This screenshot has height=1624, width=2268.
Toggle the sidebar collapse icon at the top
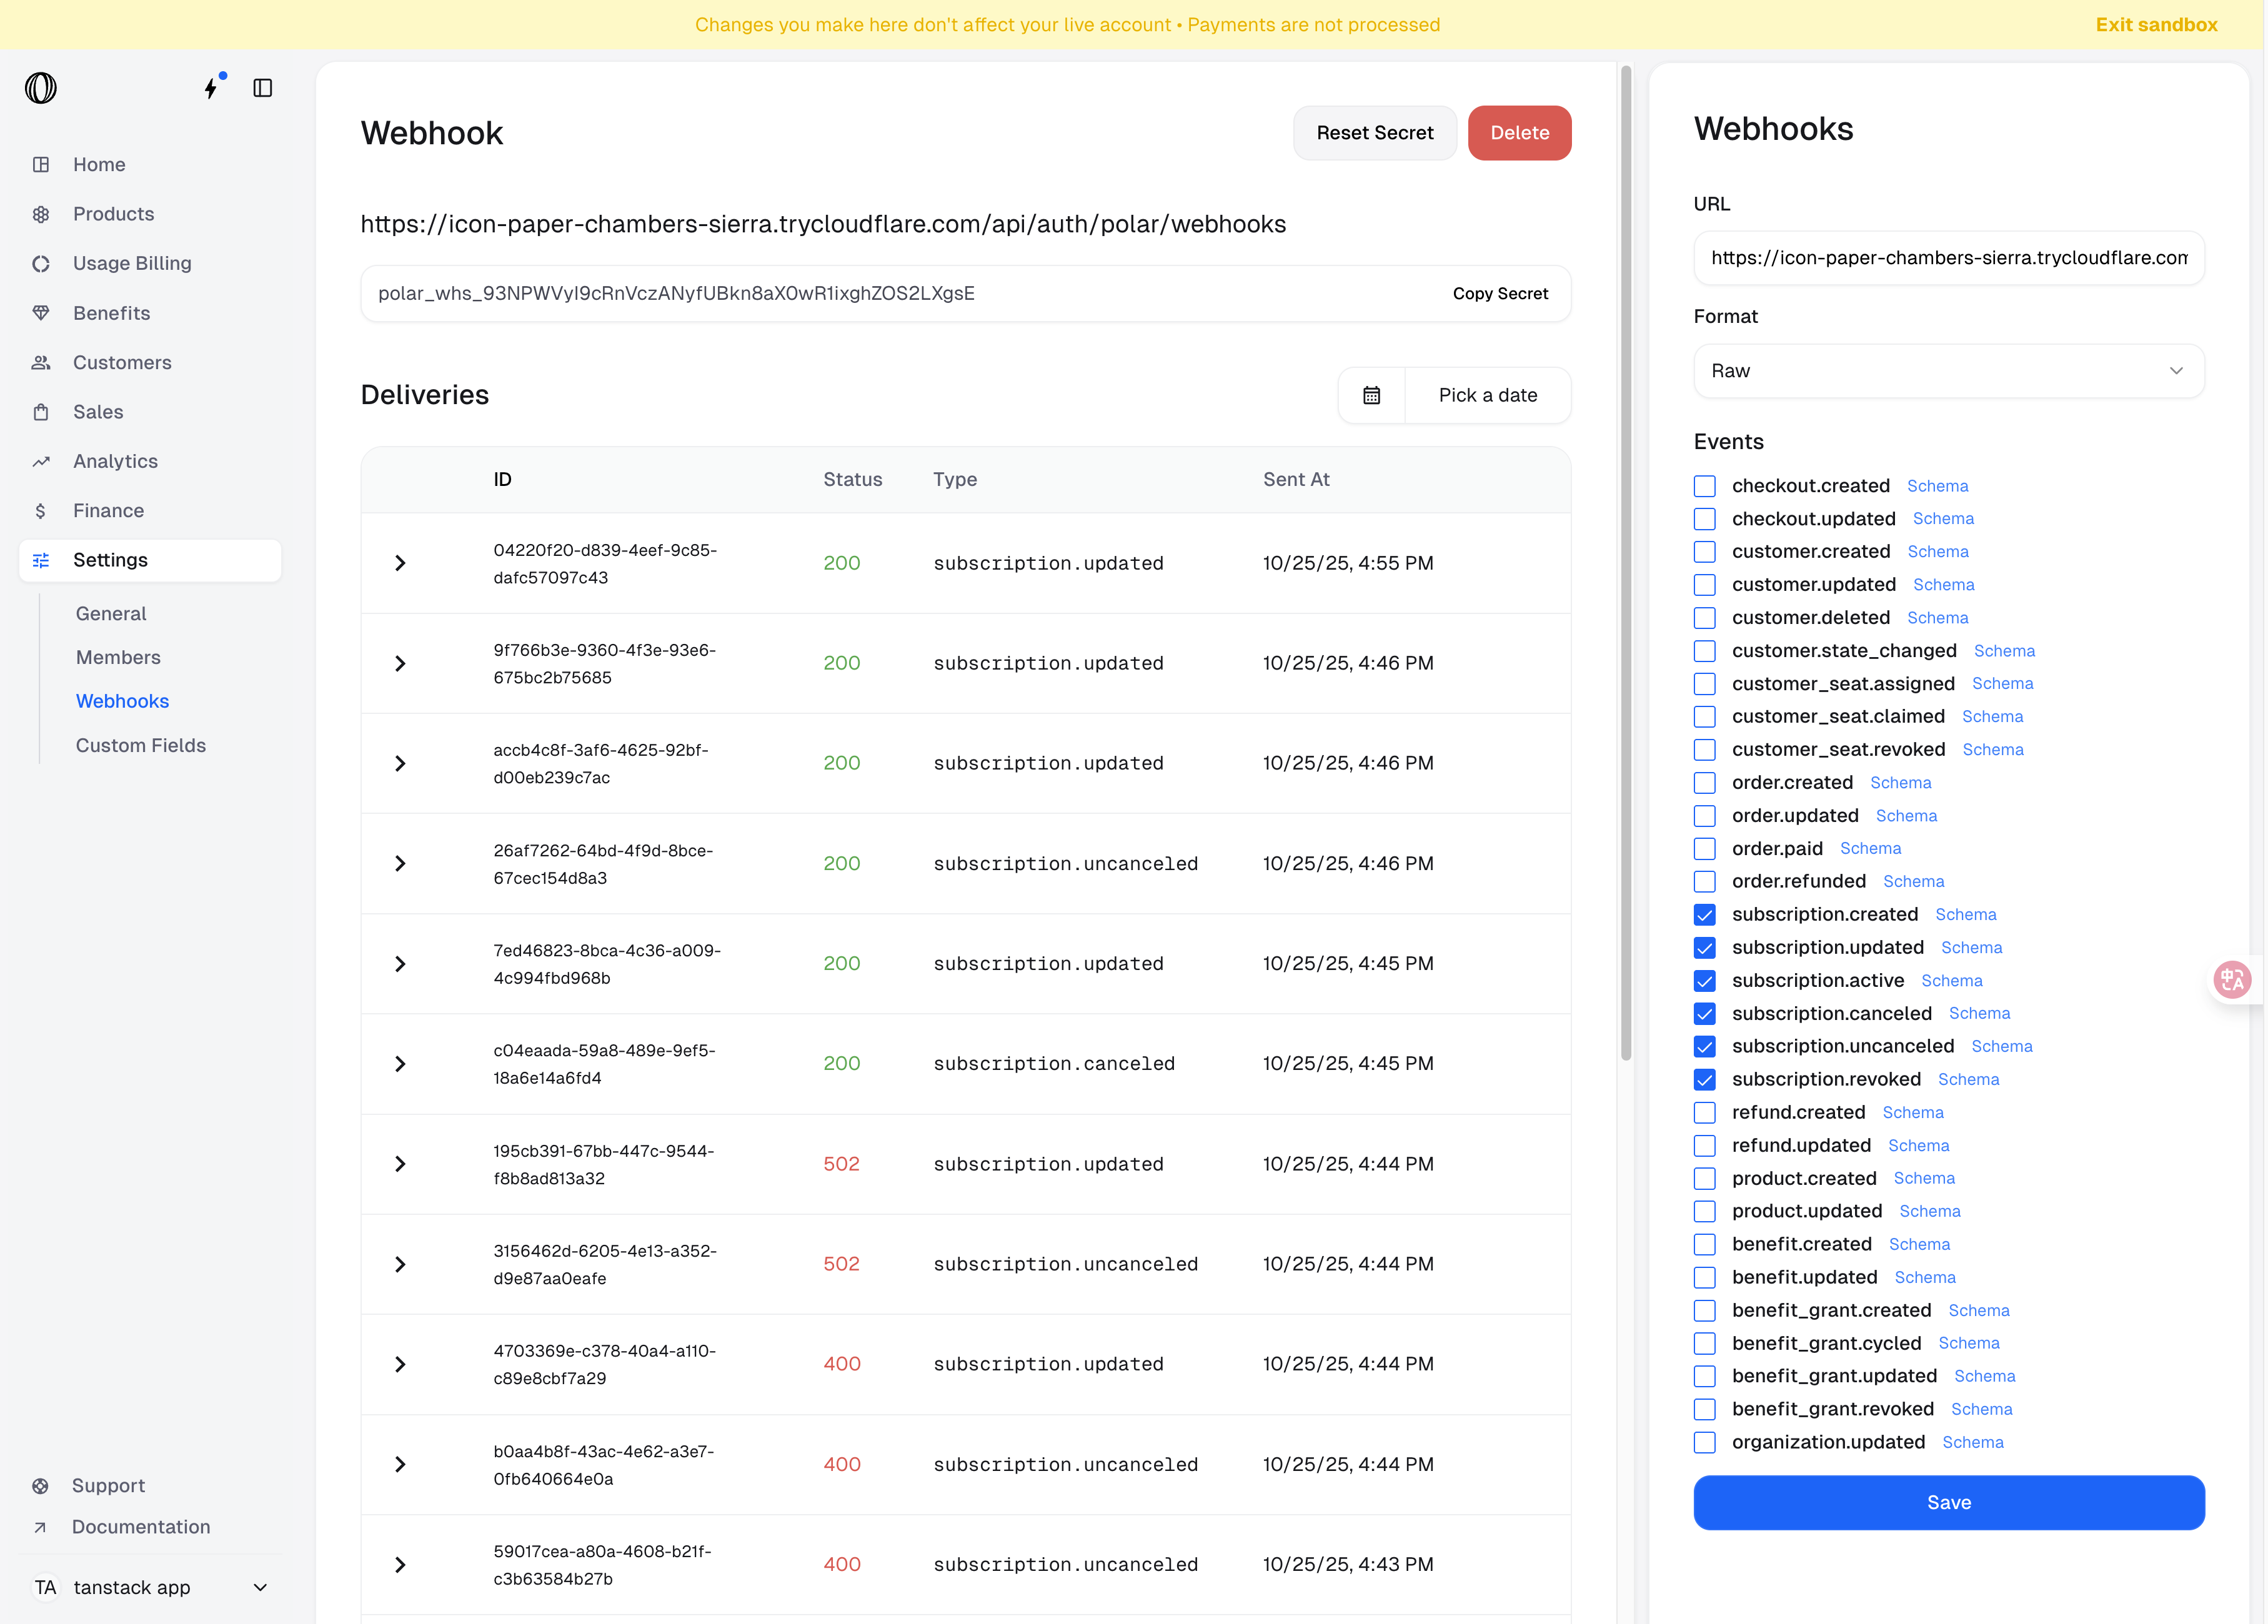(263, 88)
